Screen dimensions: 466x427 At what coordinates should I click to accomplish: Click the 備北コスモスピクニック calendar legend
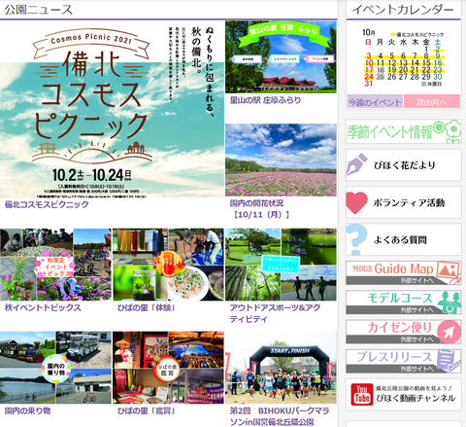coord(417,34)
